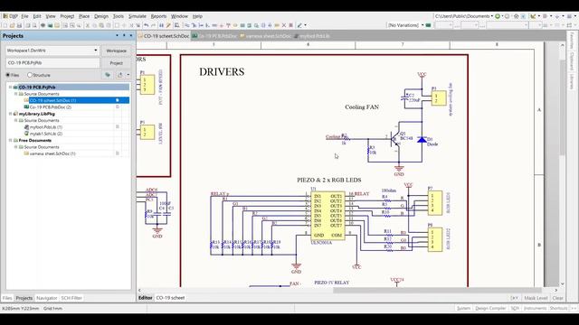The image size is (579, 325).
Task: Select the Place Port tool
Action: [277, 25]
